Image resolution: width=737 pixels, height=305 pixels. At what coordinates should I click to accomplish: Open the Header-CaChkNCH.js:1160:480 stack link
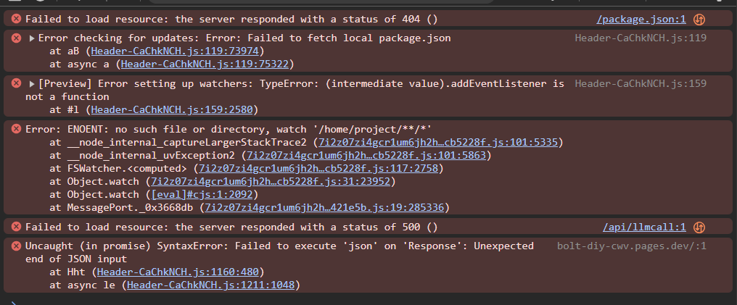pos(178,272)
